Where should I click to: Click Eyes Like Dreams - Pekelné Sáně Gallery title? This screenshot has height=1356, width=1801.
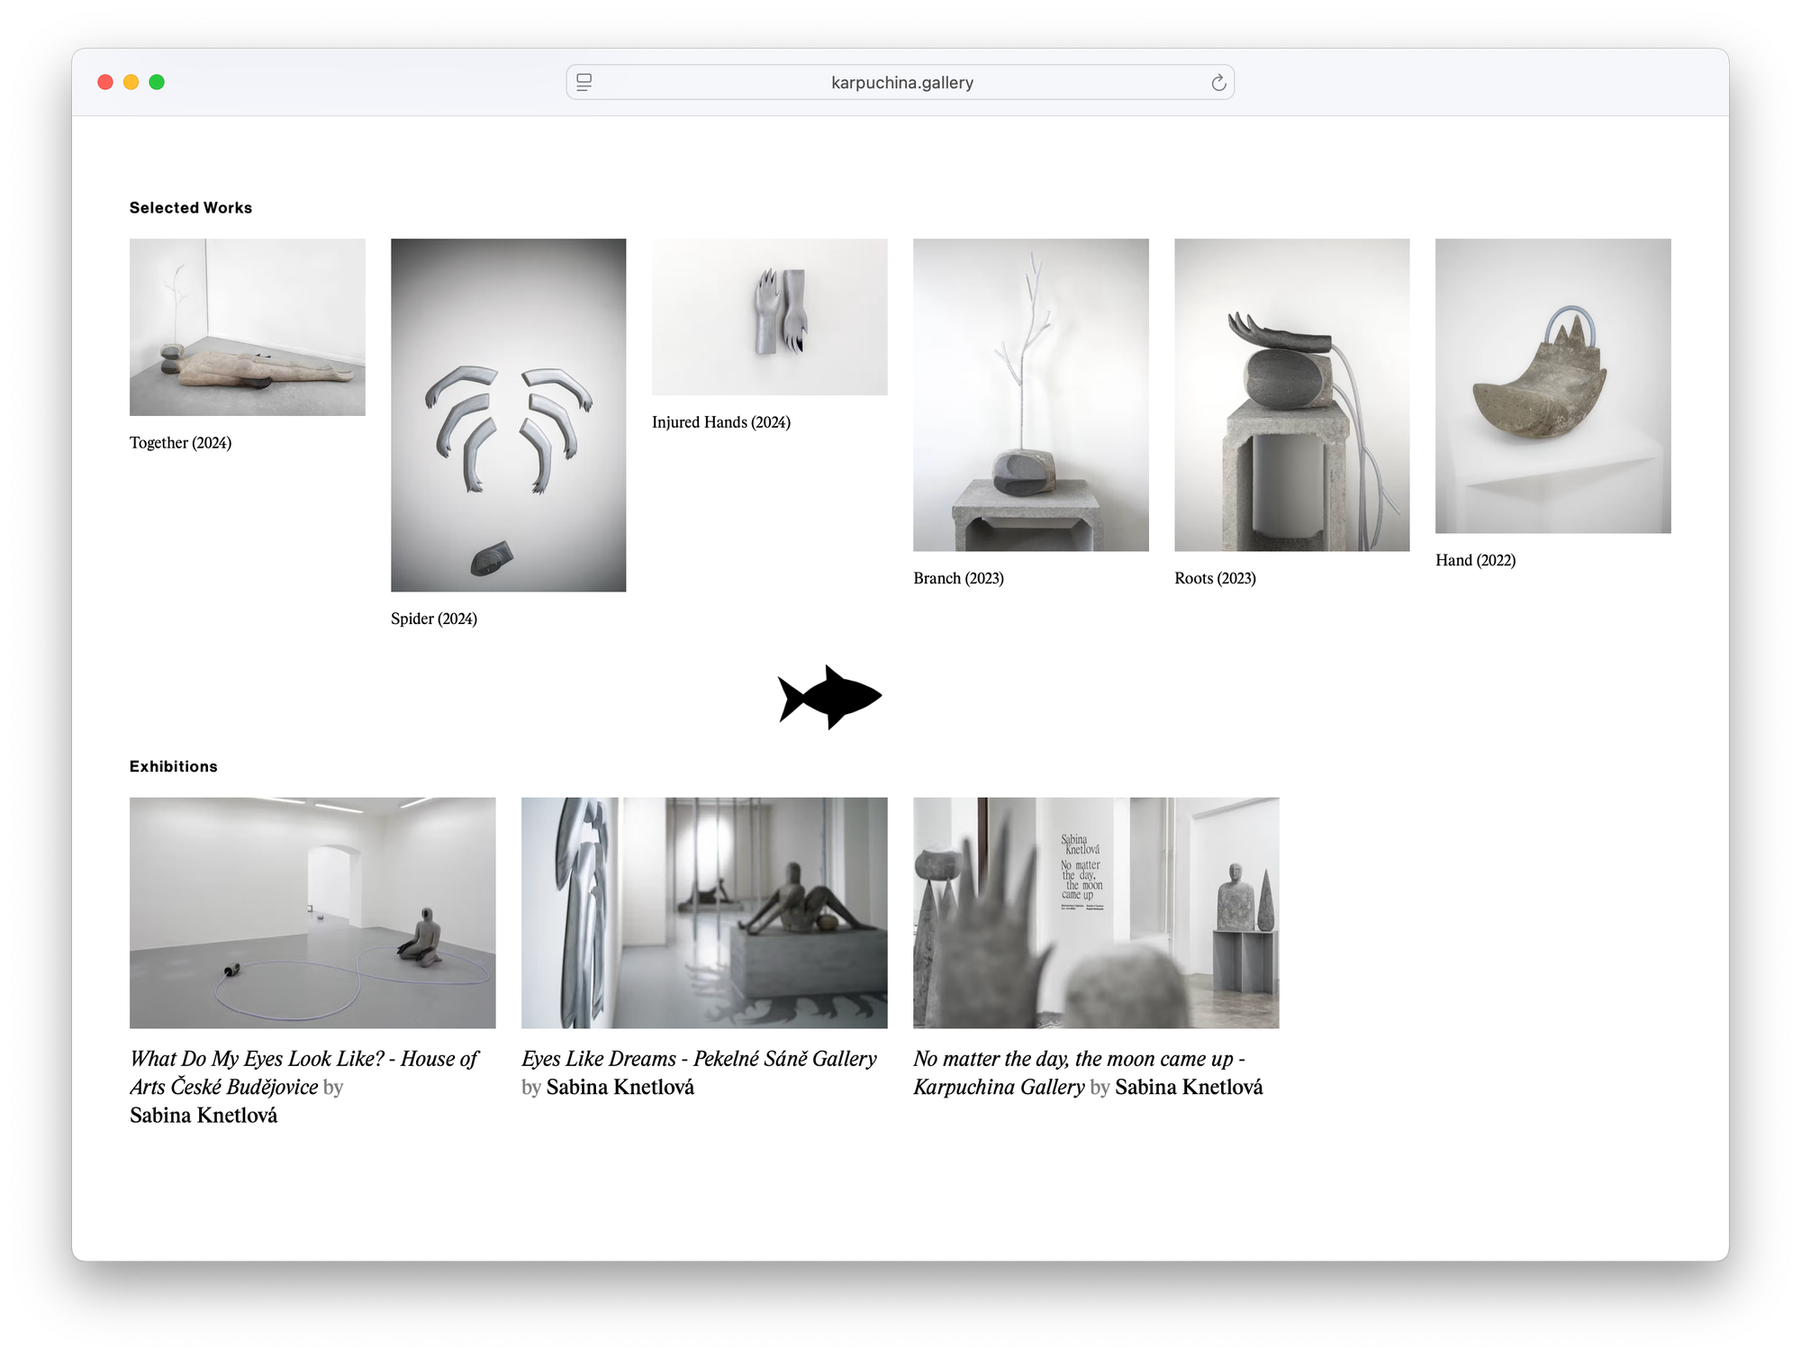[699, 1059]
